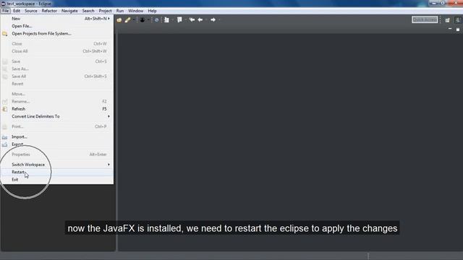Open the dropdown beside the black round icon
The height and width of the screenshot is (260, 463).
tap(148, 20)
